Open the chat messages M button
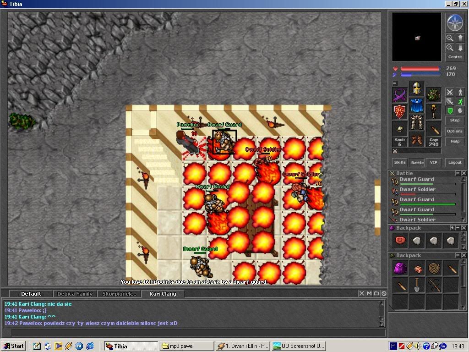This screenshot has width=469, height=352. [369, 293]
